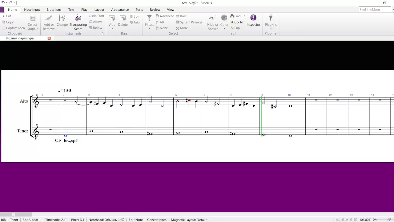Click the CF=low,sp5 text under Tenor
The height and width of the screenshot is (222, 394).
point(66,141)
